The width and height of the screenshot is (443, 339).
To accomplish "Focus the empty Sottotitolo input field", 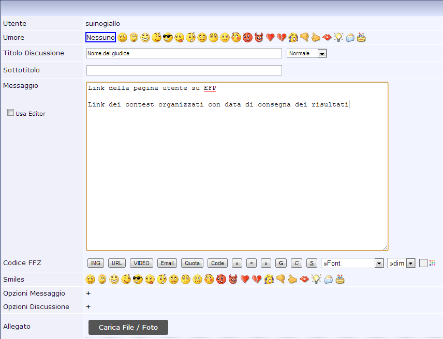I will (x=184, y=70).
